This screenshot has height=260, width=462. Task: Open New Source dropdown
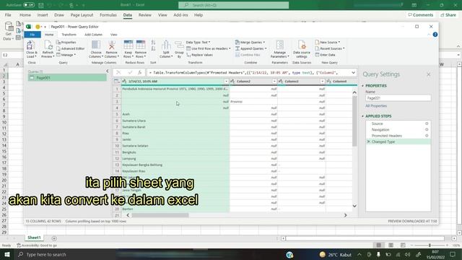328,43
